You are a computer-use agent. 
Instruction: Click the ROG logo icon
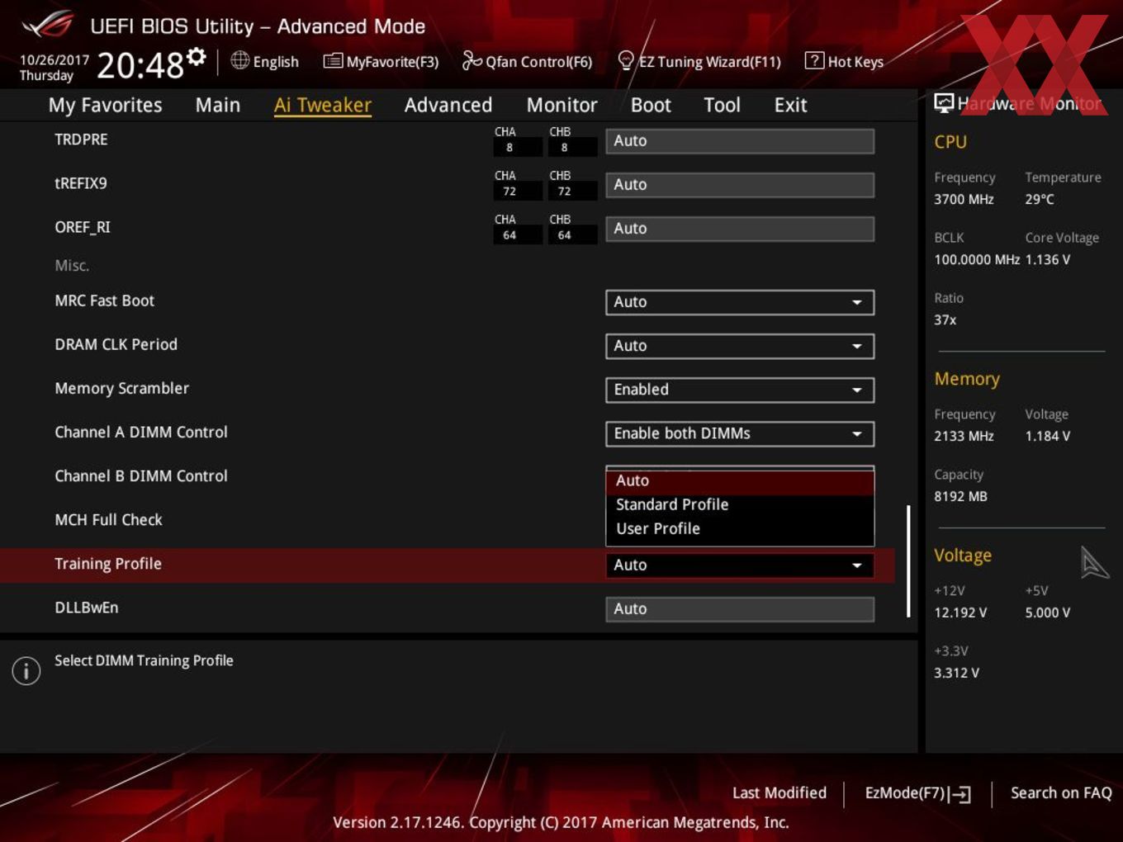coord(47,25)
